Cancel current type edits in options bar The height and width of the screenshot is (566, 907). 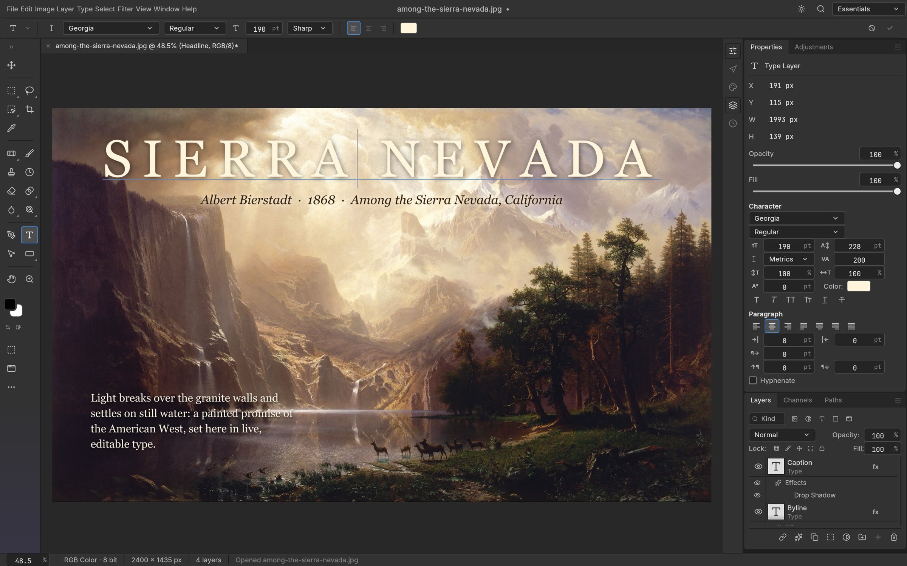click(x=871, y=28)
